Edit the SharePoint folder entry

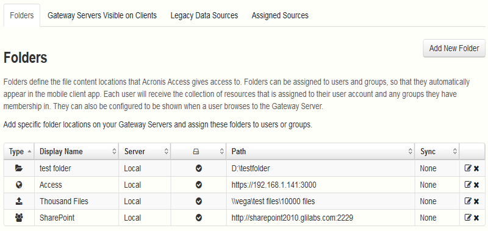(x=467, y=218)
